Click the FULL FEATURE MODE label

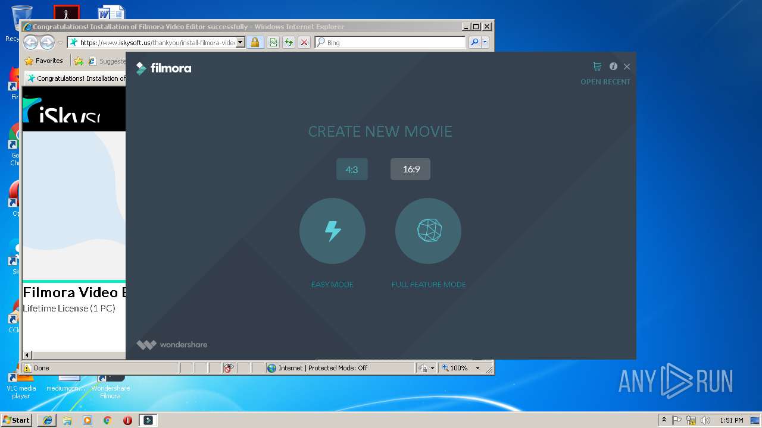pyautogui.click(x=429, y=285)
